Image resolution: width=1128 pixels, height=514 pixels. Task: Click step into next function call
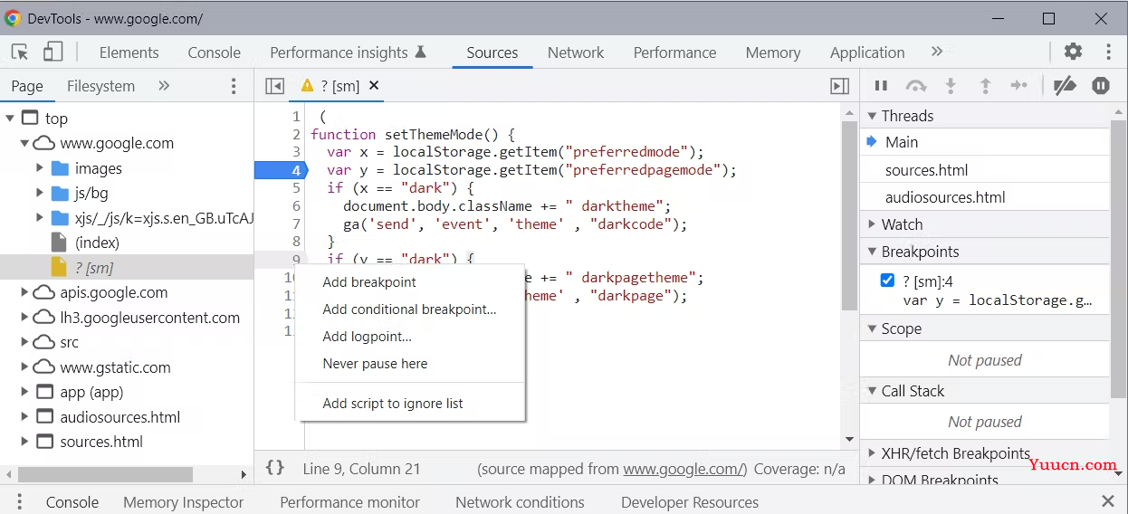point(951,86)
